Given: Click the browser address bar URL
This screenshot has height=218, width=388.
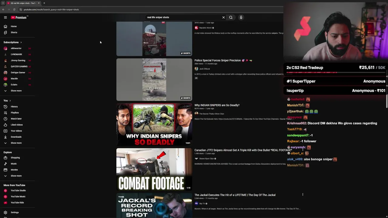Looking at the screenshot, I should tap(51, 9).
